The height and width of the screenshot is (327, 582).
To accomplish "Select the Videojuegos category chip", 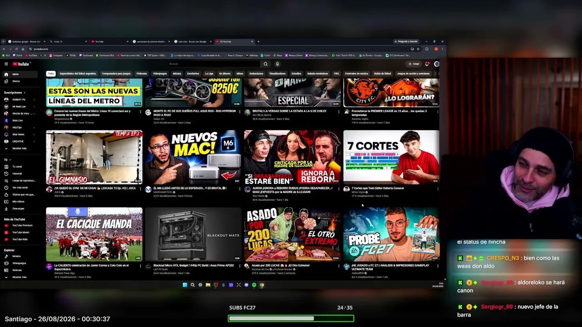I will (160, 74).
